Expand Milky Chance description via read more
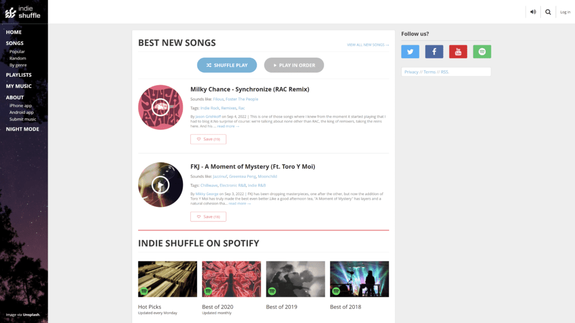The width and height of the screenshot is (575, 323). (228, 126)
